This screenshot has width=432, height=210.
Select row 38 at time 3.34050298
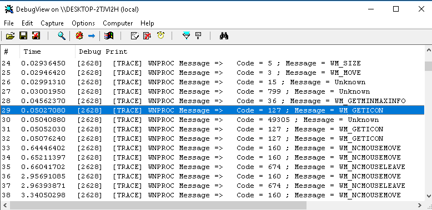tap(212, 195)
